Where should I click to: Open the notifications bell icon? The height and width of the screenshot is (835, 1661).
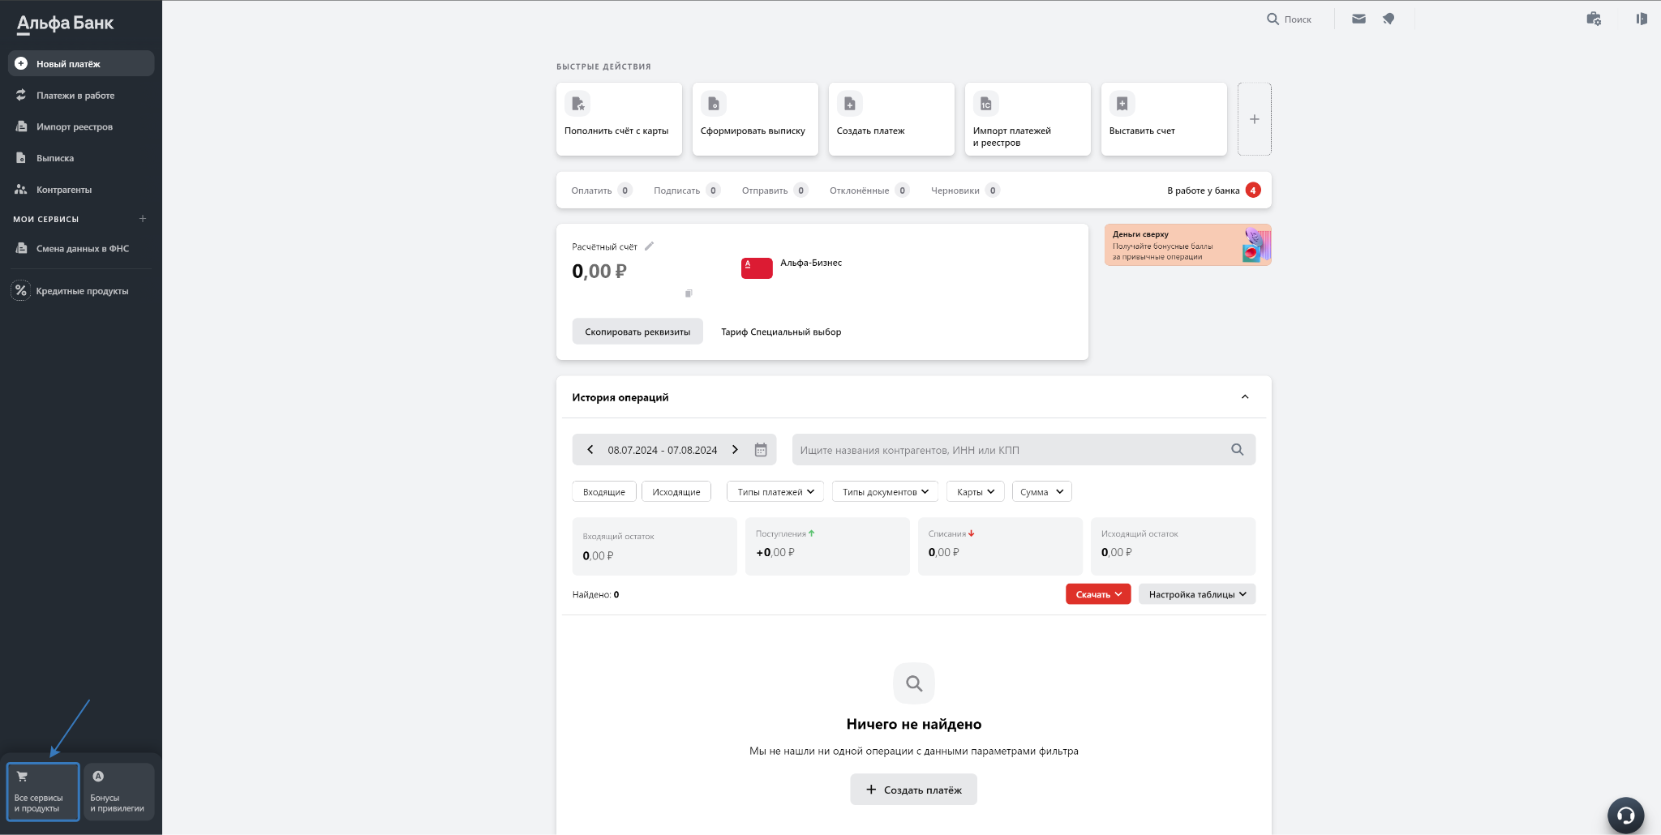[1388, 19]
